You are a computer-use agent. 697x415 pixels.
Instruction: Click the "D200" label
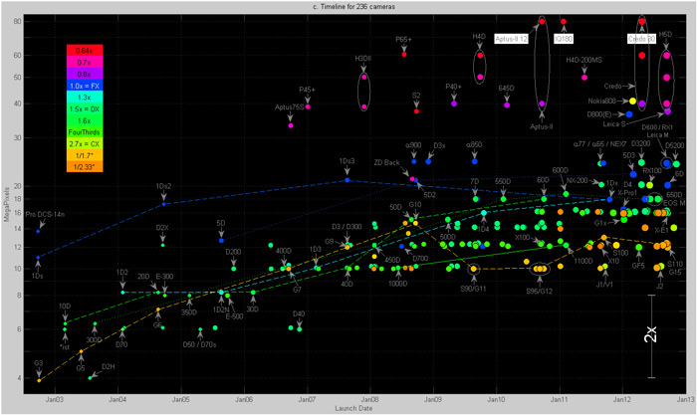click(233, 252)
